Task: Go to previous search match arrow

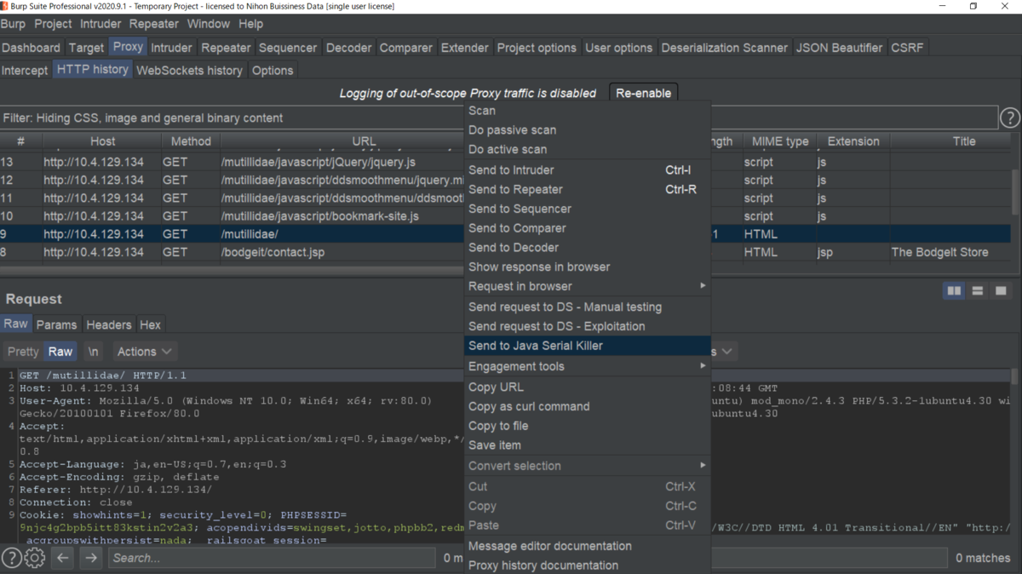Action: click(63, 558)
